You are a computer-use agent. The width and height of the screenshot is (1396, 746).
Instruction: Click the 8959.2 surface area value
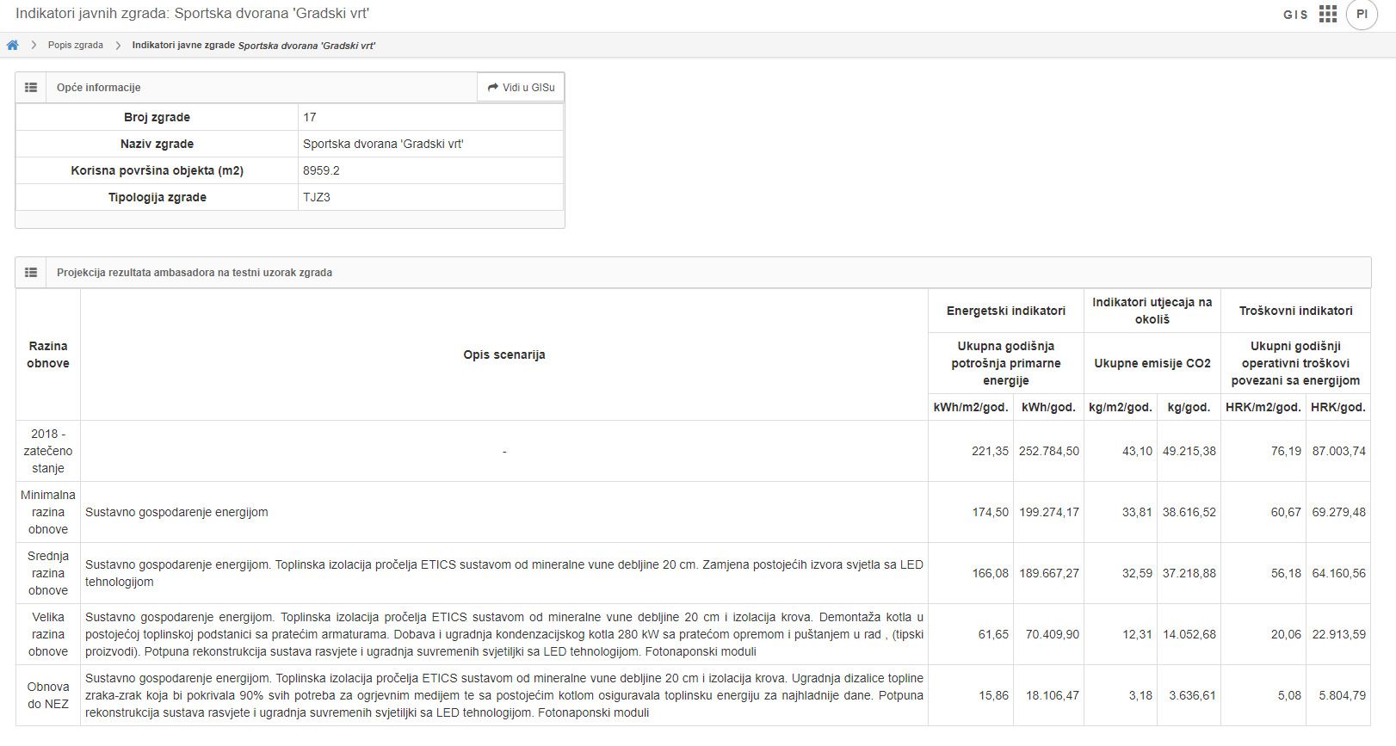click(x=321, y=170)
